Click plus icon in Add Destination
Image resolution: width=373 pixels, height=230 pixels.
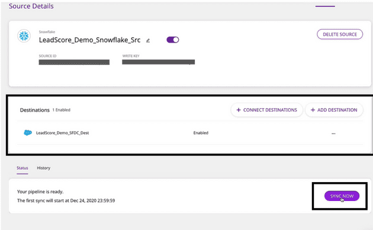coord(313,110)
